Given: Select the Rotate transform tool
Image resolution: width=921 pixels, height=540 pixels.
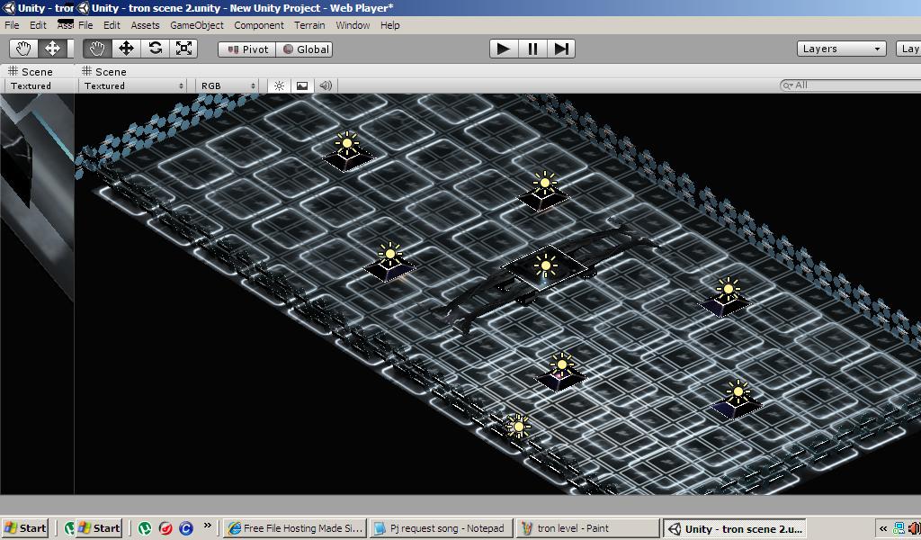Looking at the screenshot, I should tap(156, 49).
